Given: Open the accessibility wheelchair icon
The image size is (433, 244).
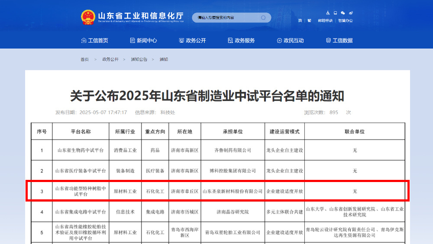Looking at the screenshot, I should [328, 13].
